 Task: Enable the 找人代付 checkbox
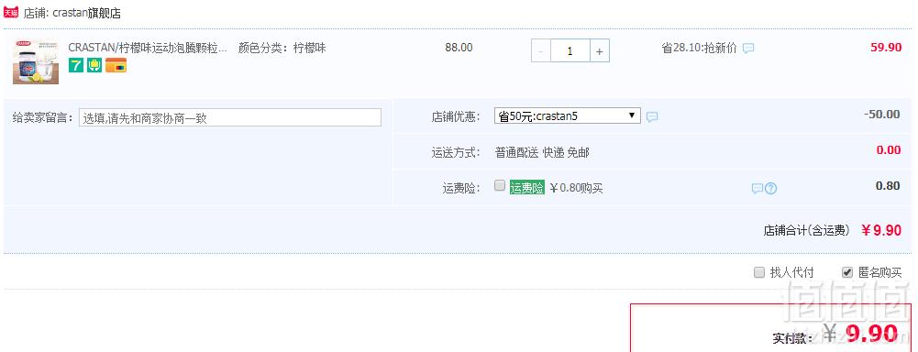click(x=759, y=272)
